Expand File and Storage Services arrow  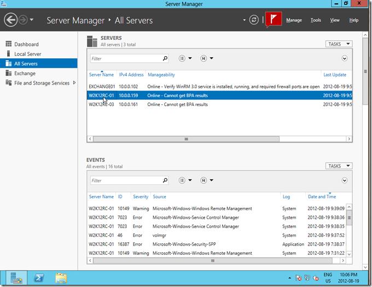(74, 83)
